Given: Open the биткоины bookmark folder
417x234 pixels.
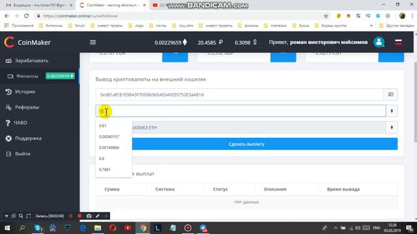Looking at the screenshot, I should [51, 26].
